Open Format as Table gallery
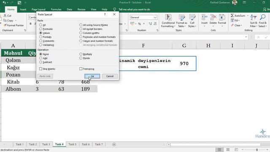The height and width of the screenshot is (152, 270). 181,21
